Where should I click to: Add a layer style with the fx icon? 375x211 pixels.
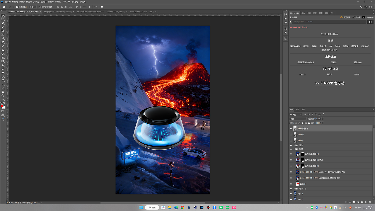(350, 202)
